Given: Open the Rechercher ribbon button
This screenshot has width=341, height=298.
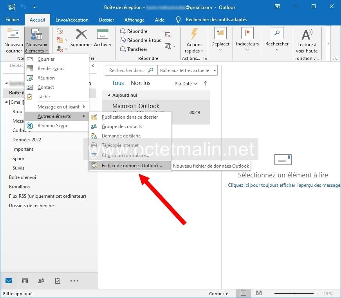Looking at the screenshot, I should point(277,40).
